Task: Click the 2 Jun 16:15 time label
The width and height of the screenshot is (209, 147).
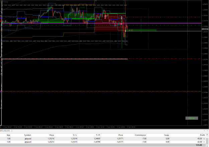Action: coord(131,127)
